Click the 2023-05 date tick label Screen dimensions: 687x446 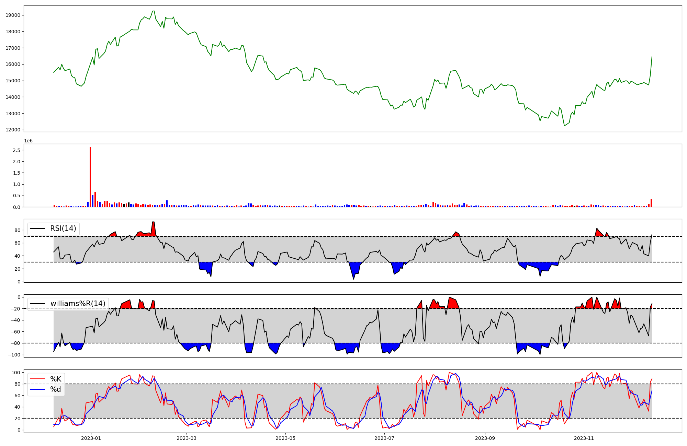[x=285, y=438]
